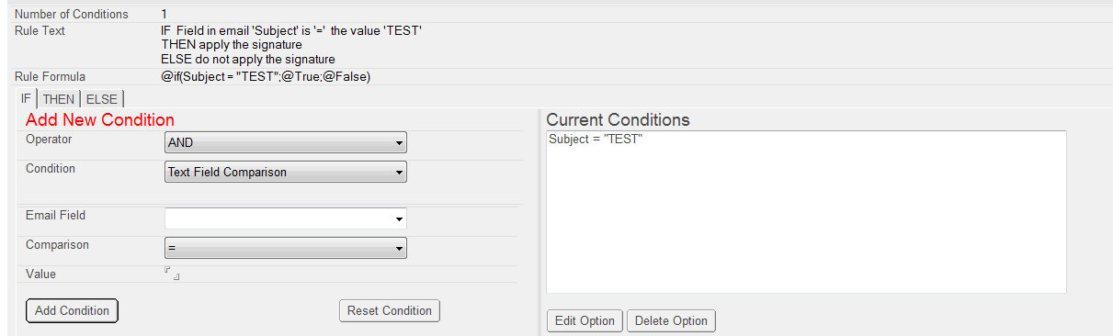Select the IF tab

[27, 98]
